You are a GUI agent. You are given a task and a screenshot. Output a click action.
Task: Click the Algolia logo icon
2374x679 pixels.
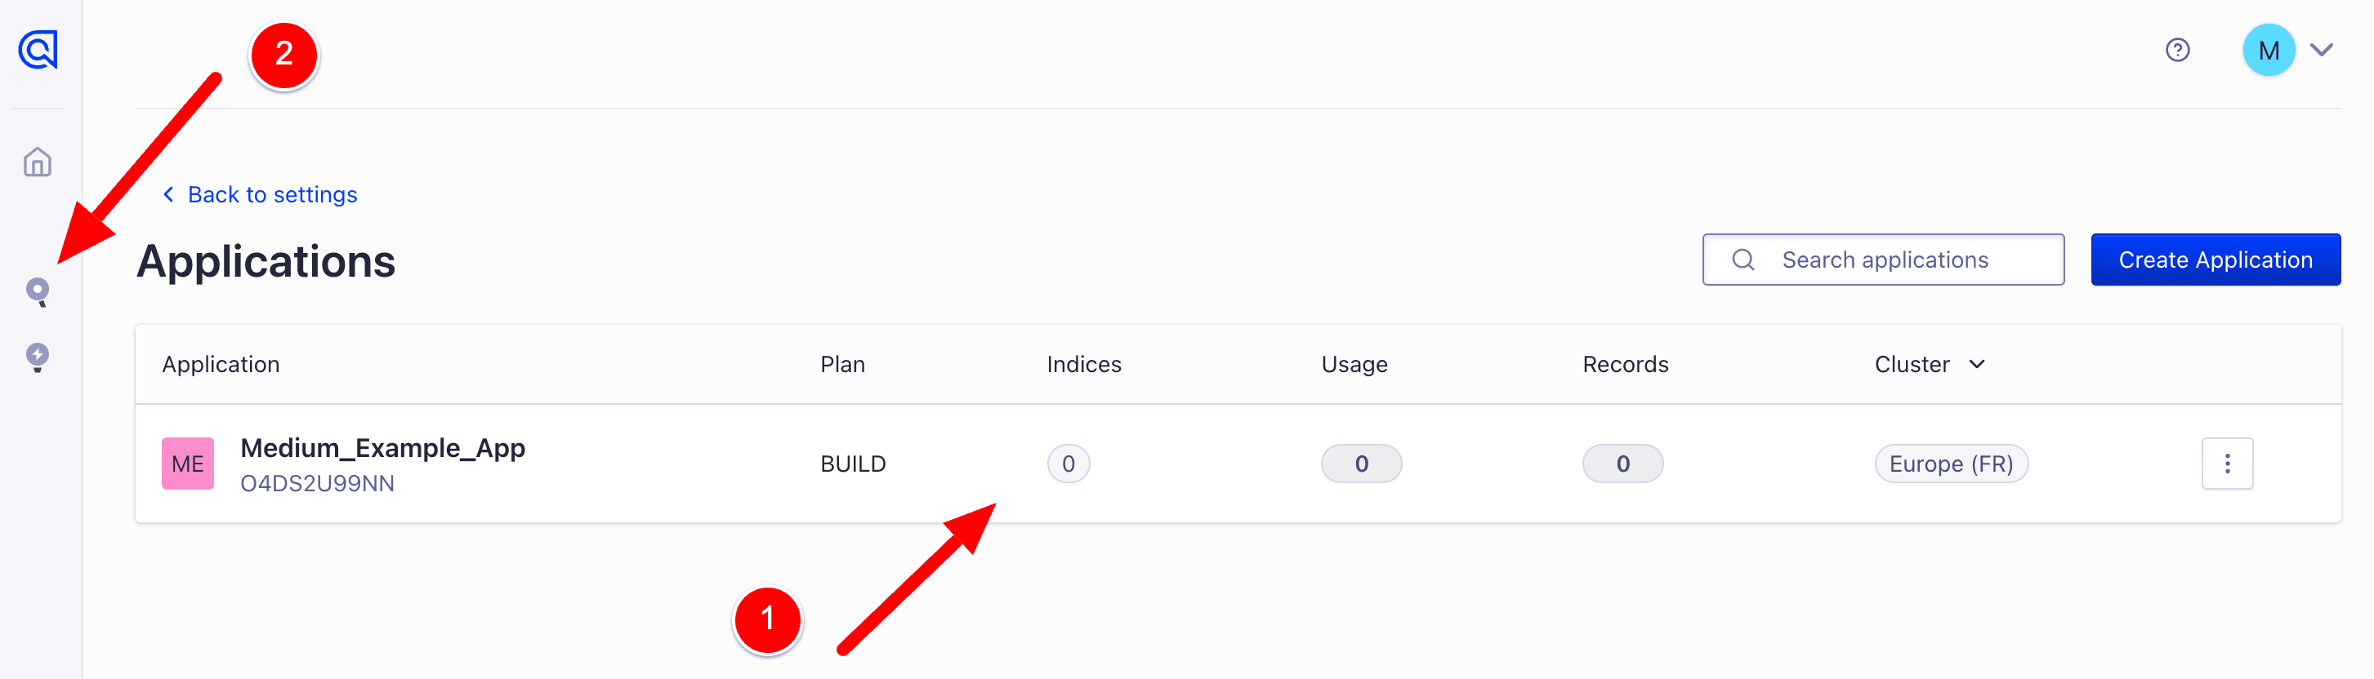tap(38, 50)
